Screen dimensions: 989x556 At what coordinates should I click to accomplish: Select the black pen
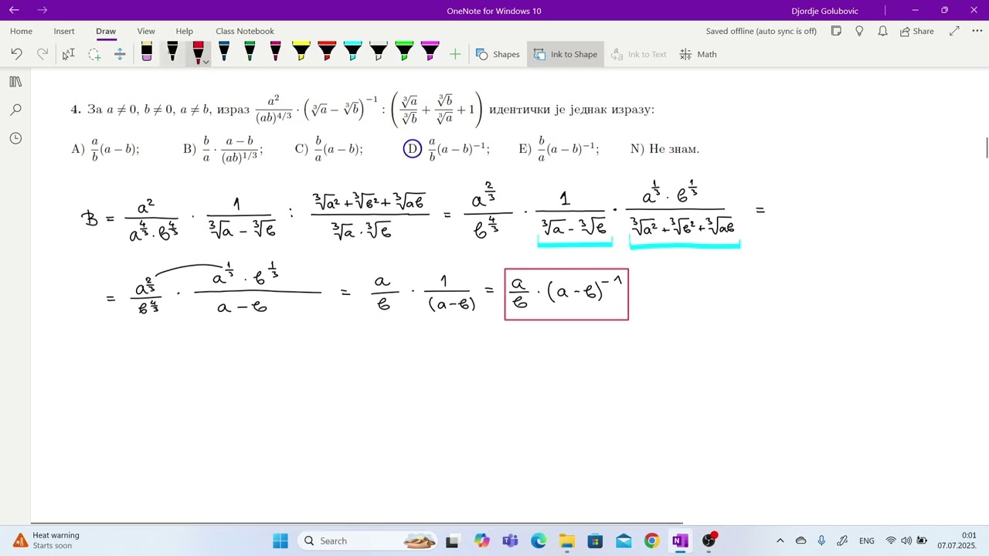pos(172,53)
